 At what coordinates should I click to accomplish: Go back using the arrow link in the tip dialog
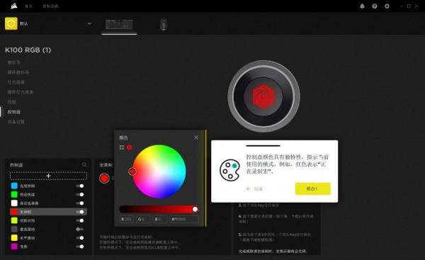254,188
